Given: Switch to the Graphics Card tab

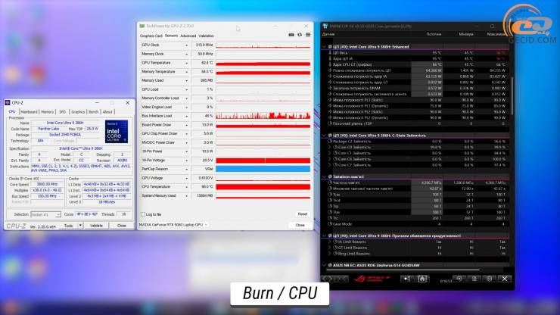Looking at the screenshot, I should coord(151,36).
